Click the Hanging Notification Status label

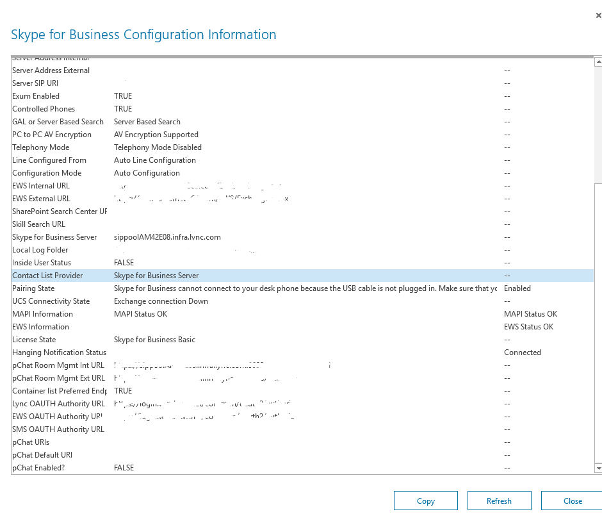click(x=59, y=352)
